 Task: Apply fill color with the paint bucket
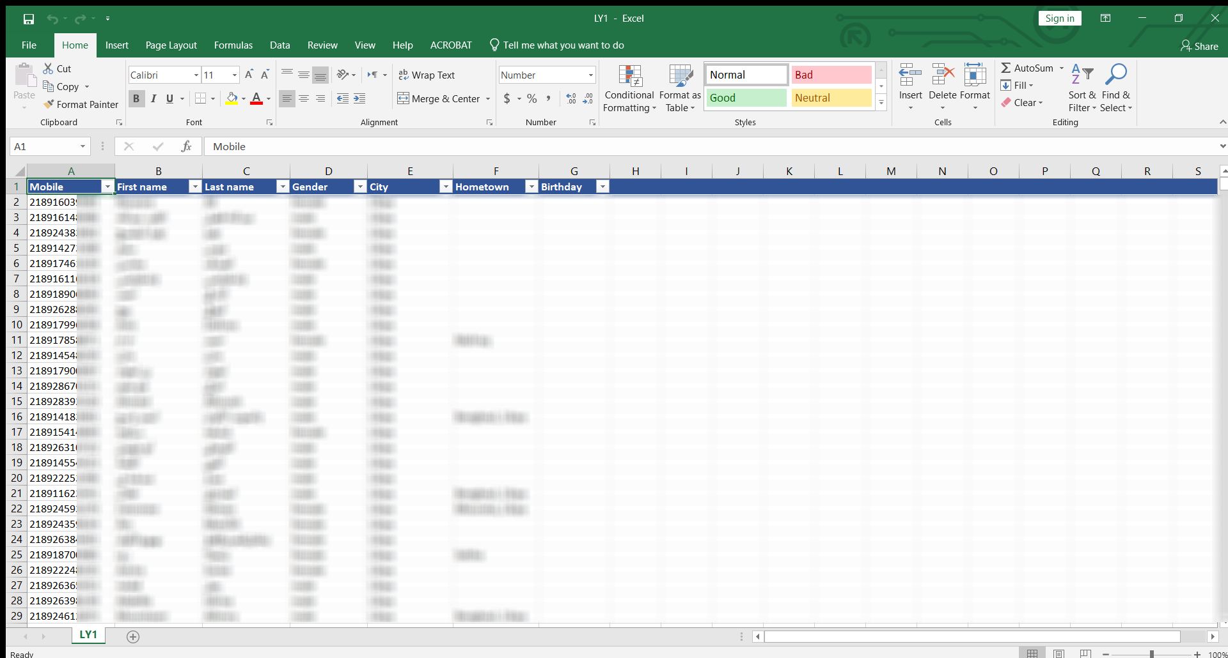pos(232,98)
